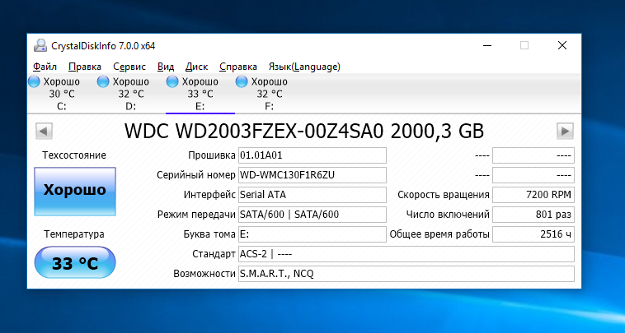Click the Общее время работы label

439,234
